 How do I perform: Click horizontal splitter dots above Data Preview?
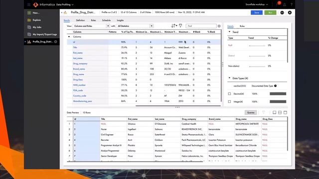177,107
